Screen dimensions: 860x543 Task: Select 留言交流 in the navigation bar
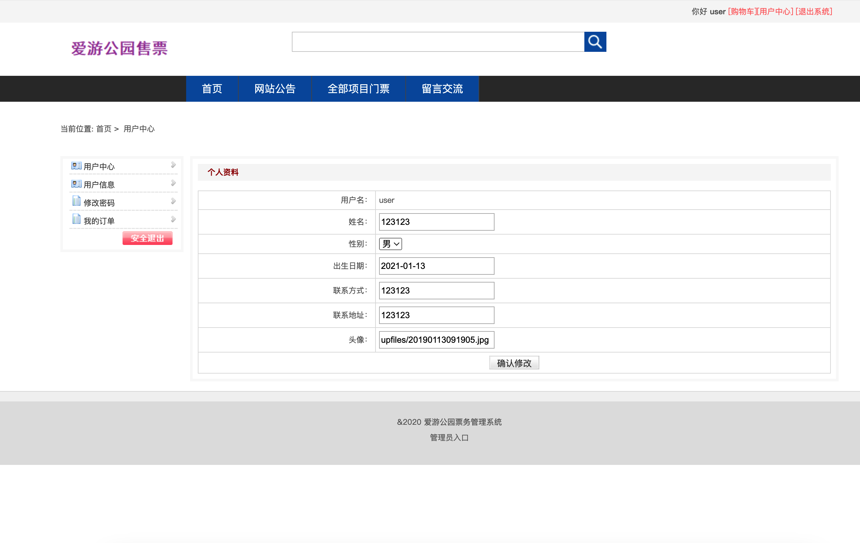(442, 88)
